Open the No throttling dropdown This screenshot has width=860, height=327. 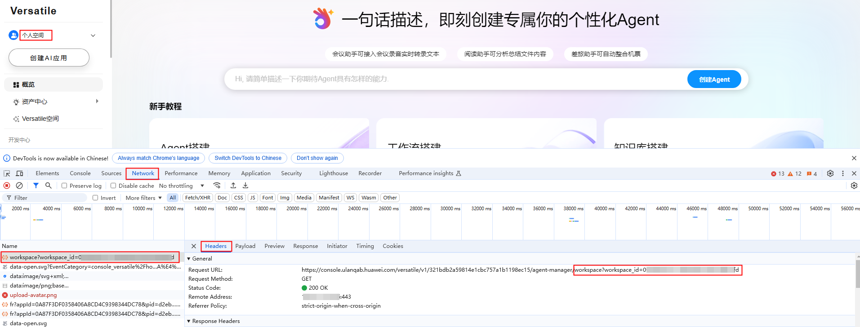pos(182,186)
